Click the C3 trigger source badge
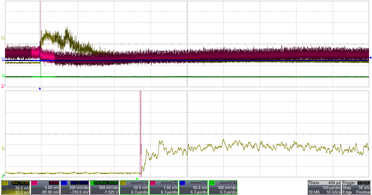372x195 pixels. click(x=360, y=183)
